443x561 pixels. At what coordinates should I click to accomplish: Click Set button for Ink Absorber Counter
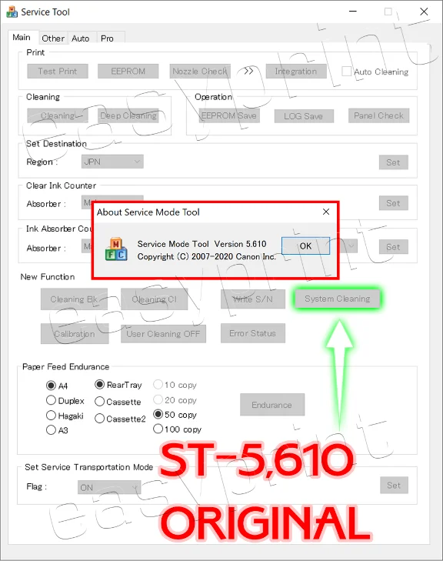click(393, 247)
